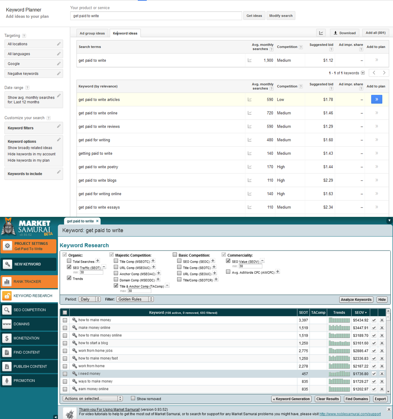Click Modify search button
The image size is (393, 419).
pos(281,16)
